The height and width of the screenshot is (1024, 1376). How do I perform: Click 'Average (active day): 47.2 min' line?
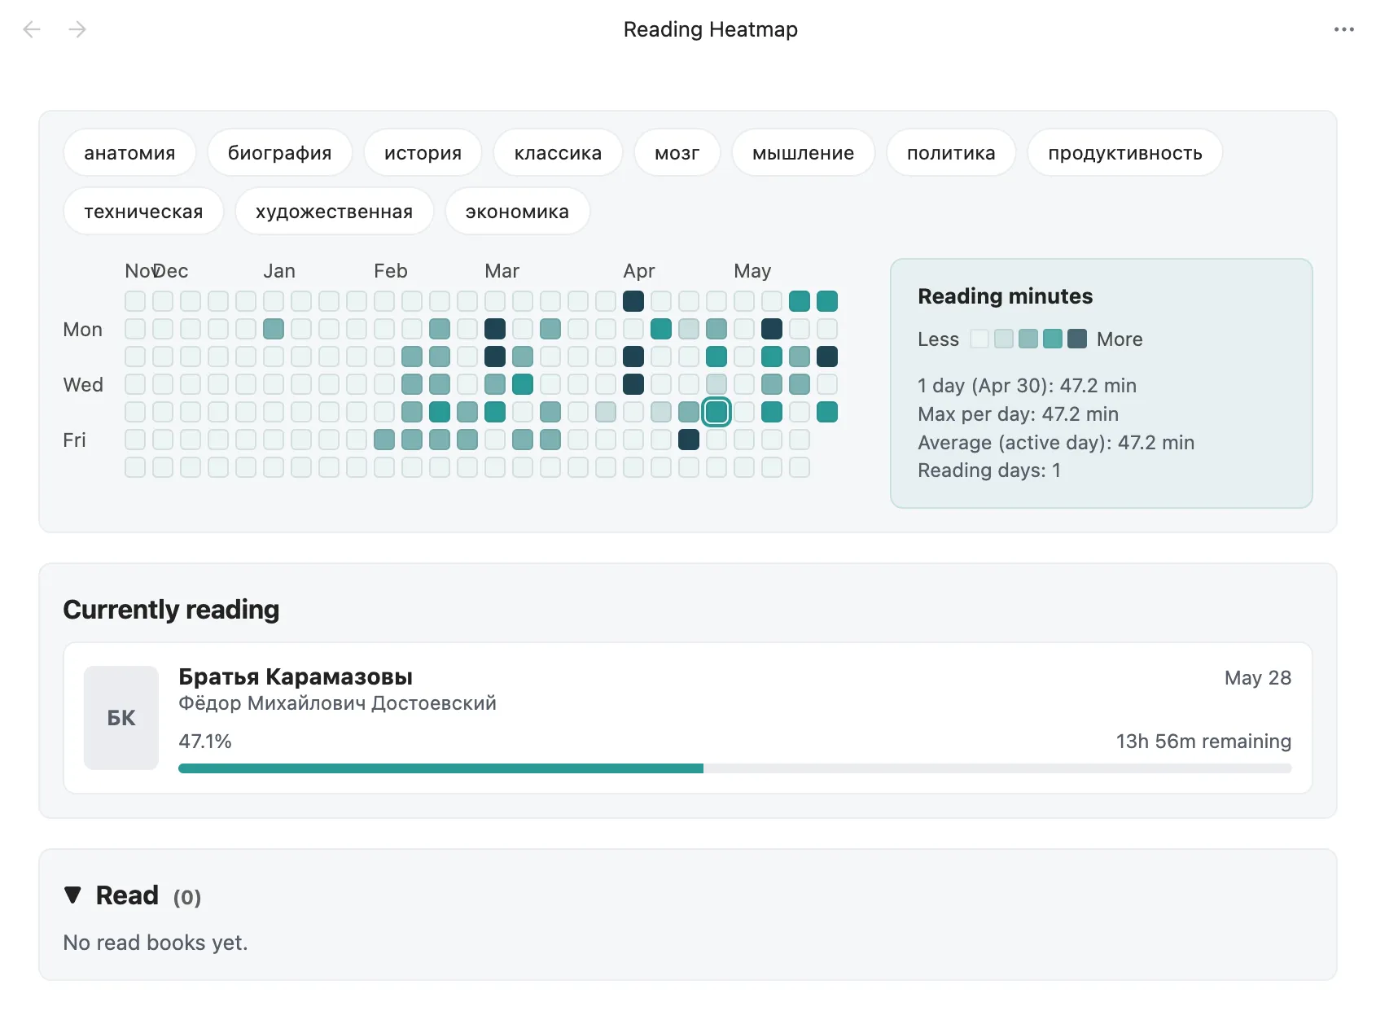1056,443
